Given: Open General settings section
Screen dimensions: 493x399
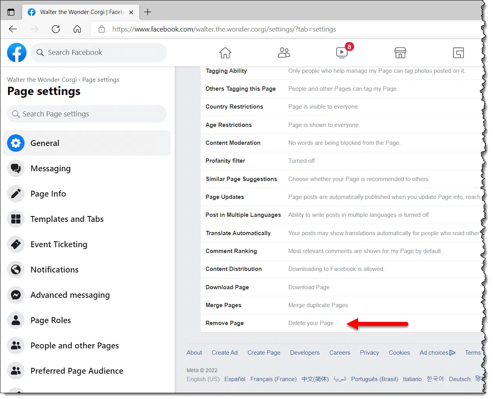Looking at the screenshot, I should point(87,143).
